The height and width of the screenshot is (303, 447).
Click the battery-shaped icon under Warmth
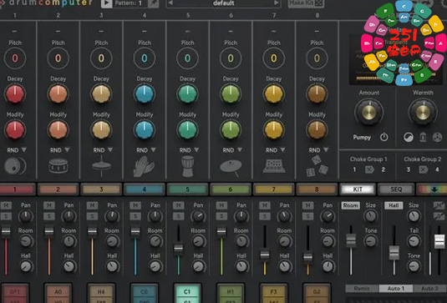[x=423, y=137]
